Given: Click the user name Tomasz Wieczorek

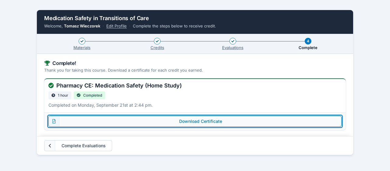Looking at the screenshot, I should pyautogui.click(x=82, y=26).
